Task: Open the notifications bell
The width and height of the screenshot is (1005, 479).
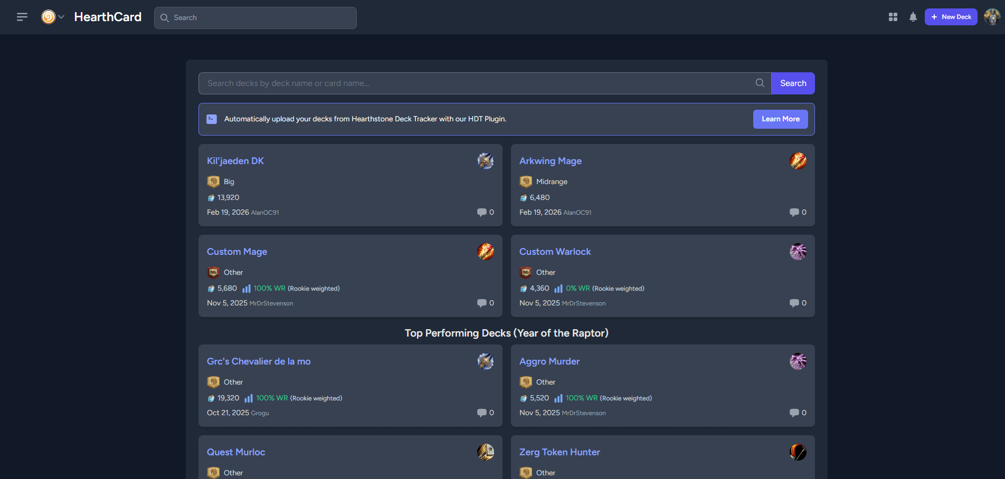Action: [913, 17]
